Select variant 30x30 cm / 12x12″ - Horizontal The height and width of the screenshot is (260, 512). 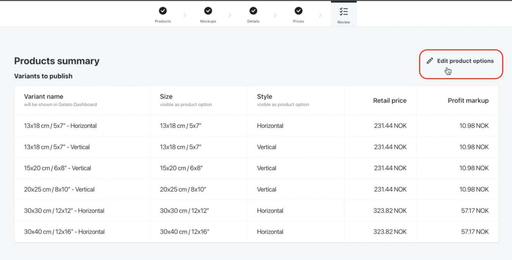[64, 211]
